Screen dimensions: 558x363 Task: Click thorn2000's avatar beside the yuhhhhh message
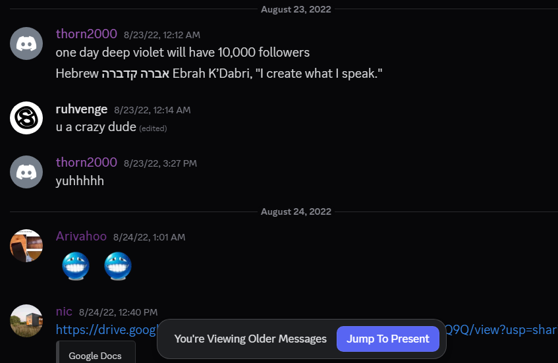pyautogui.click(x=26, y=172)
